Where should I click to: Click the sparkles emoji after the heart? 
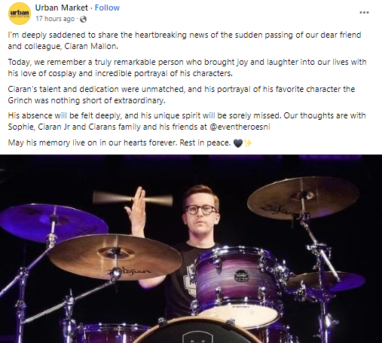point(248,143)
